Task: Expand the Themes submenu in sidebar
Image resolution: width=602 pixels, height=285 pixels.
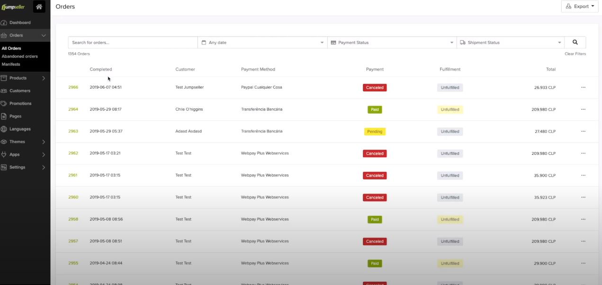Action: [43, 142]
